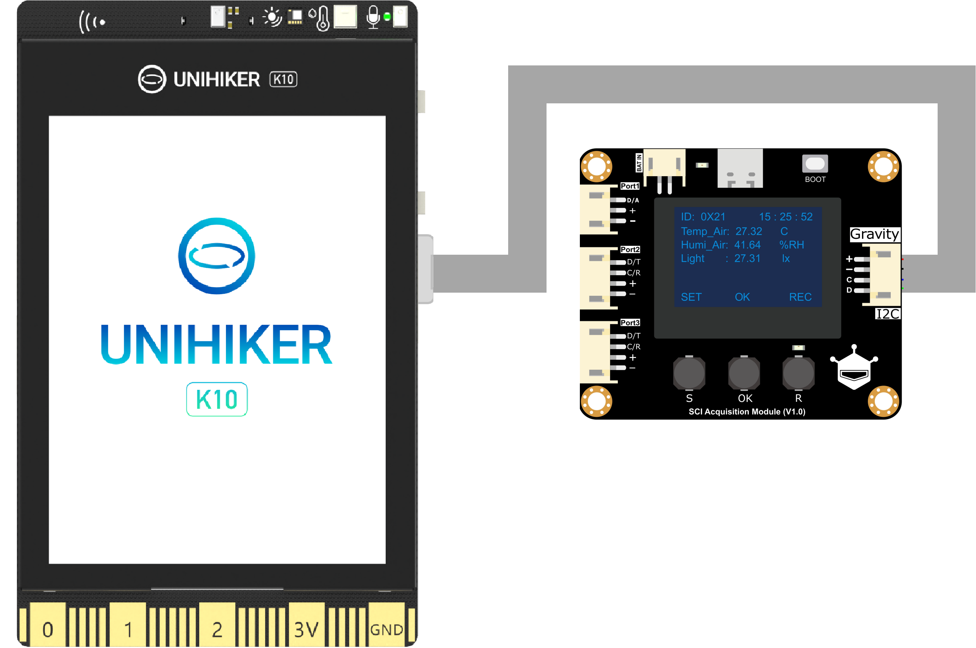Click the lx unit on the display
The width and height of the screenshot is (976, 648).
[786, 259]
